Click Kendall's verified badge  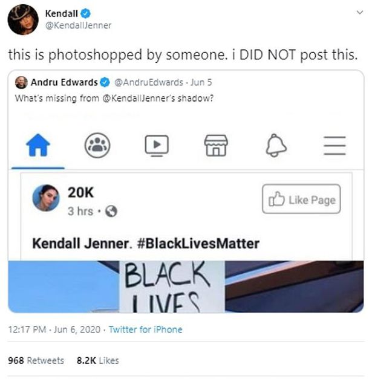pyautogui.click(x=86, y=12)
